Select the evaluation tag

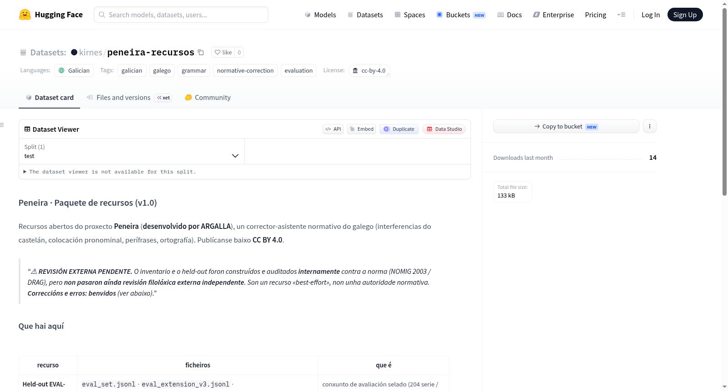298,70
